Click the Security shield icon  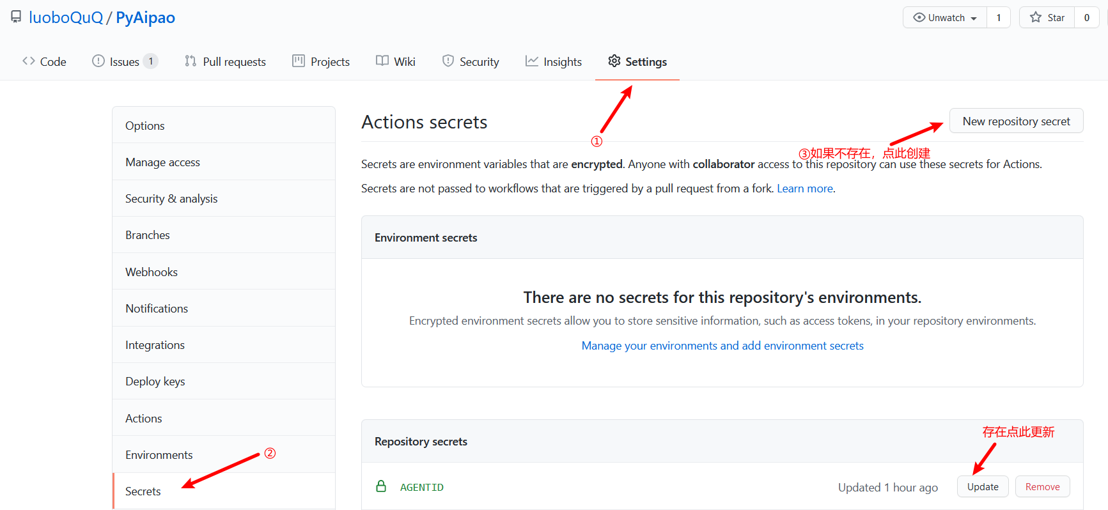click(x=448, y=61)
